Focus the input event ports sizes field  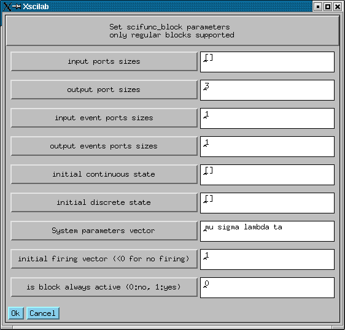tap(267, 118)
